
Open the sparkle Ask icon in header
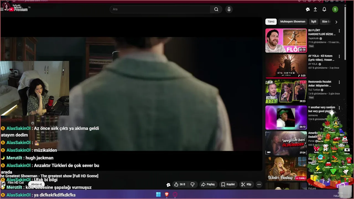308,9
